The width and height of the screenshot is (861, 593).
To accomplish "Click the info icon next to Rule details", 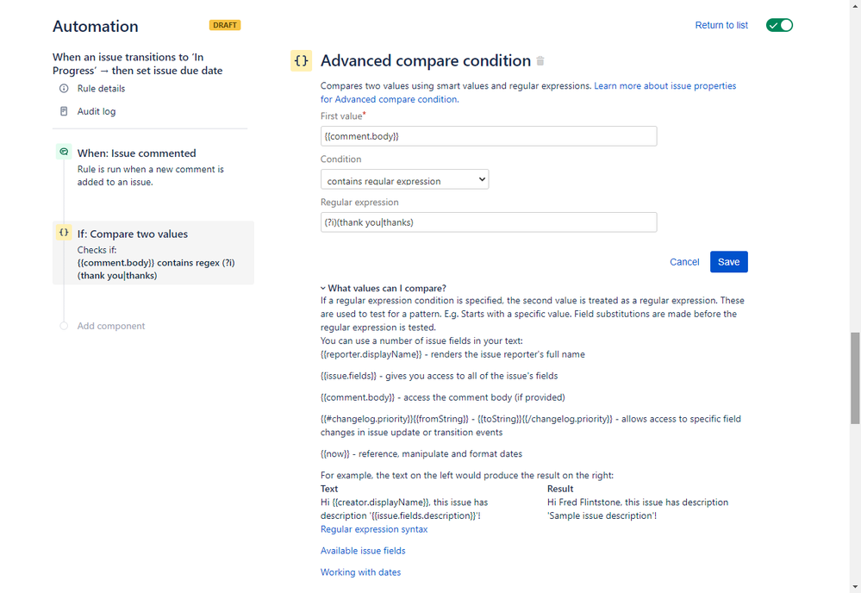I will [63, 88].
